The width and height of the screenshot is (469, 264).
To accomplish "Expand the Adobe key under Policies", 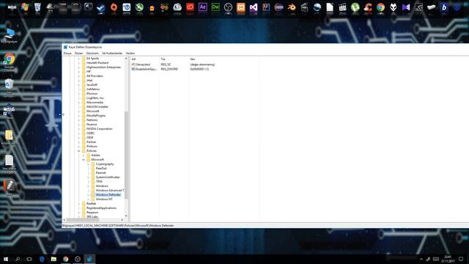I will 84,155.
